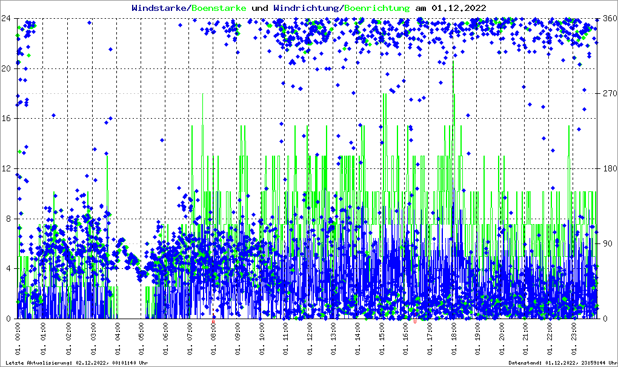618x367 pixels.
Task: Click the red sunset marker 'U'
Action: click(415, 322)
